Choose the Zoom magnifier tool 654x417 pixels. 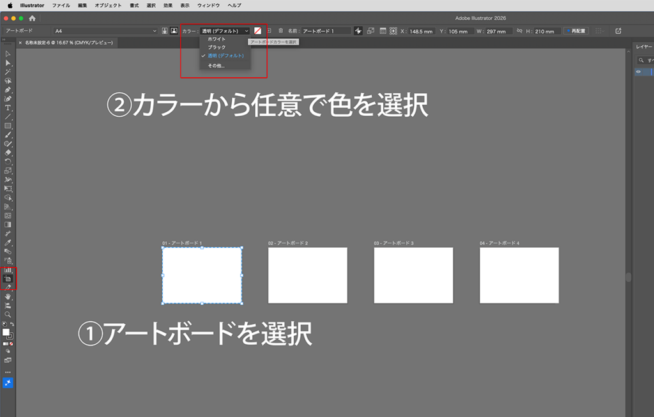(x=8, y=315)
